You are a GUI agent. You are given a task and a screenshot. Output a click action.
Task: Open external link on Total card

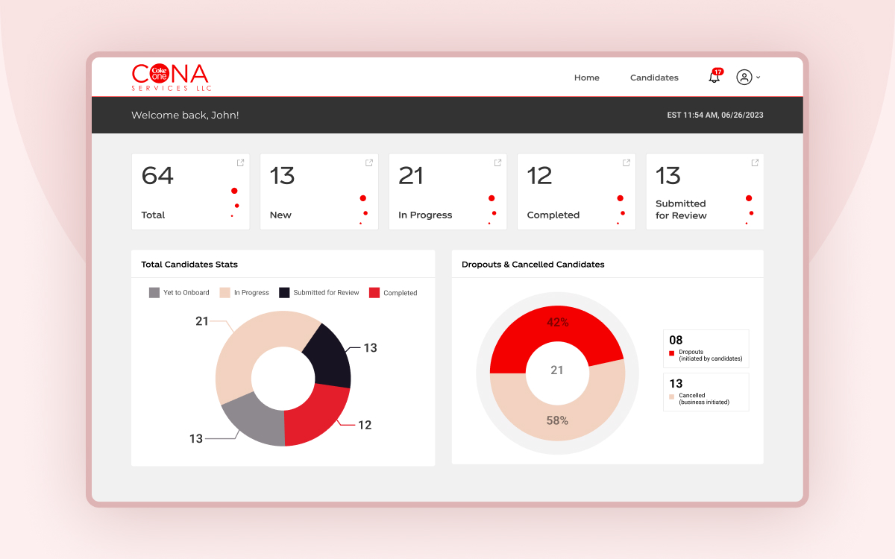[240, 162]
